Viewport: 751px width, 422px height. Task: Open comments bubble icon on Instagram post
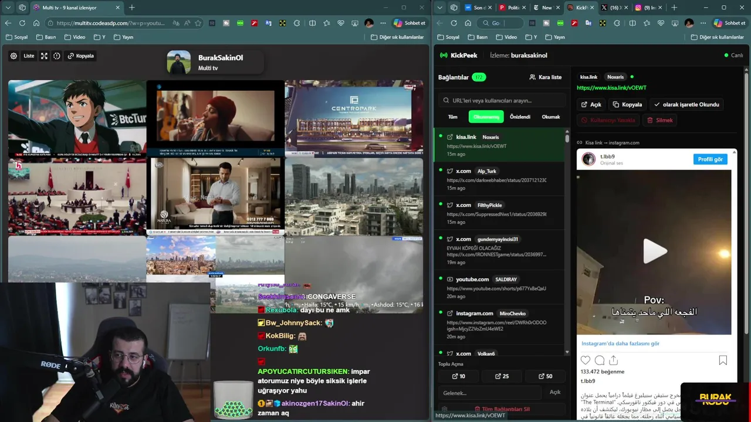[x=600, y=360]
